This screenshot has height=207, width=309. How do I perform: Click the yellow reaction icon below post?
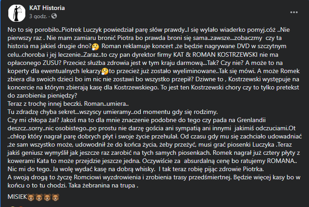coord(12,206)
